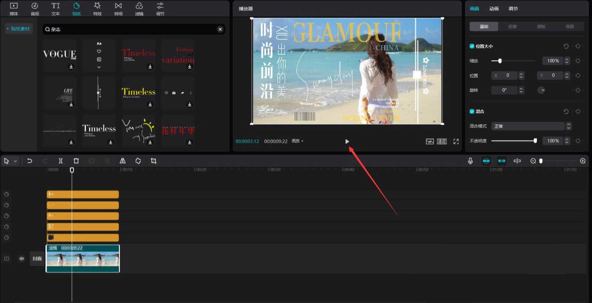Screen dimensions: 592x303
Task: Split the clip at playhead
Action: (61, 161)
